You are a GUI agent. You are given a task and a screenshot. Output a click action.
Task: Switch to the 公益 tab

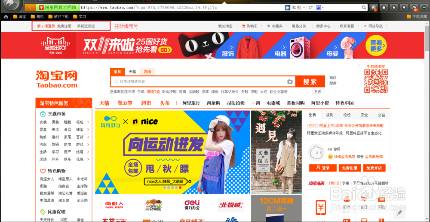click(x=381, y=115)
